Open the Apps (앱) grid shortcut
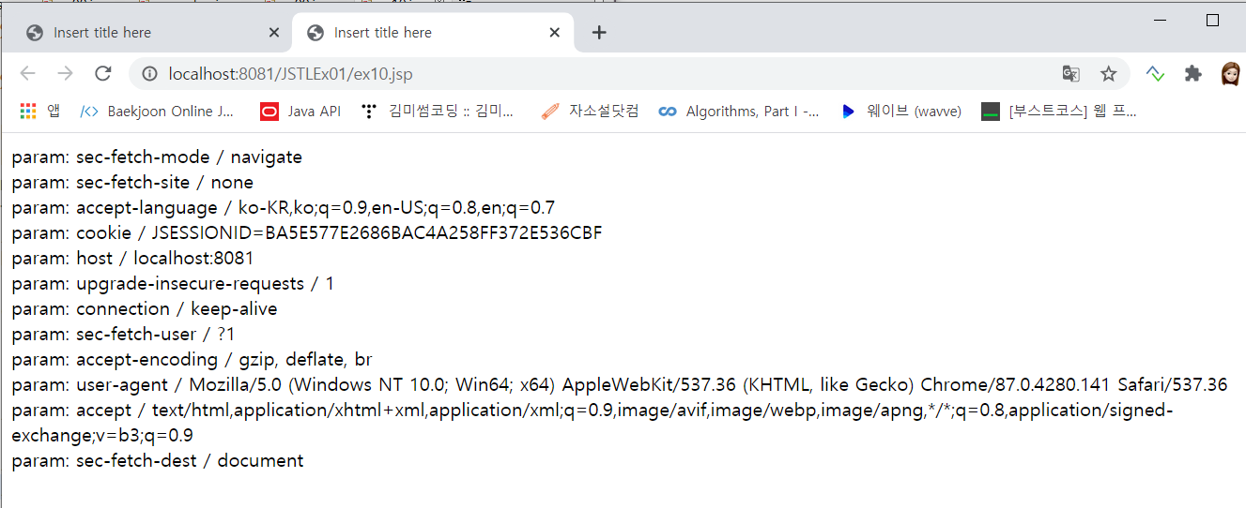This screenshot has width=1246, height=508. 39,112
